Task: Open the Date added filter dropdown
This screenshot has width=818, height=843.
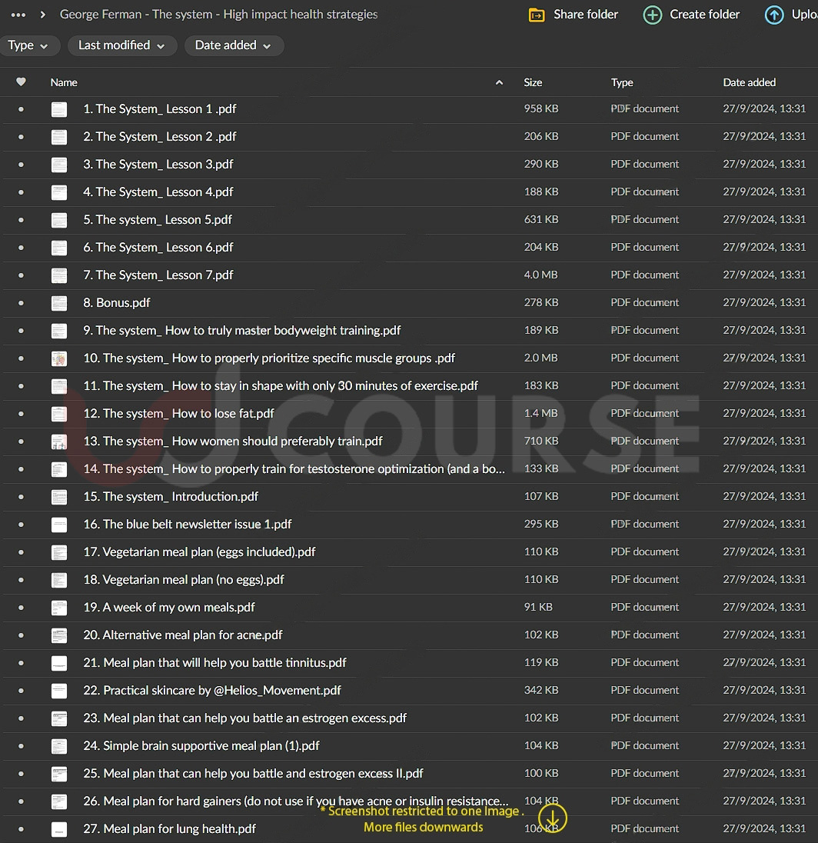Action: pos(233,45)
